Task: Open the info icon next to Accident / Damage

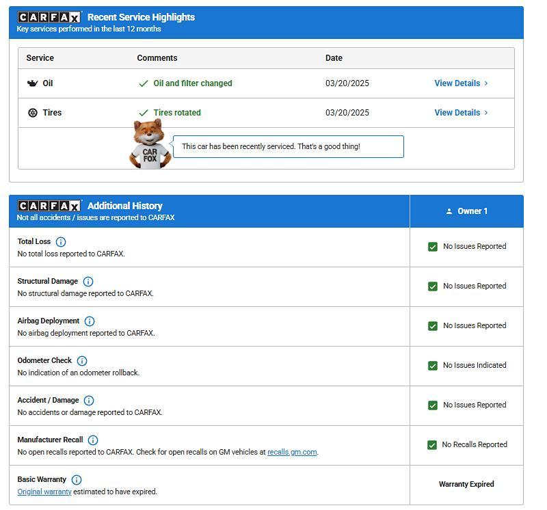Action: coord(89,401)
